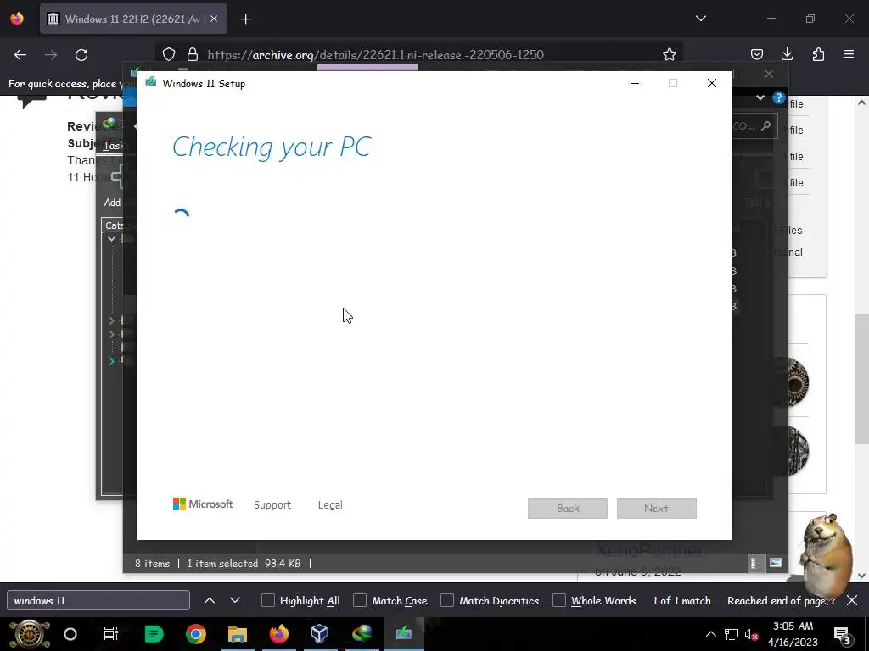Click the Windows 11 Setup title icon

pyautogui.click(x=151, y=82)
